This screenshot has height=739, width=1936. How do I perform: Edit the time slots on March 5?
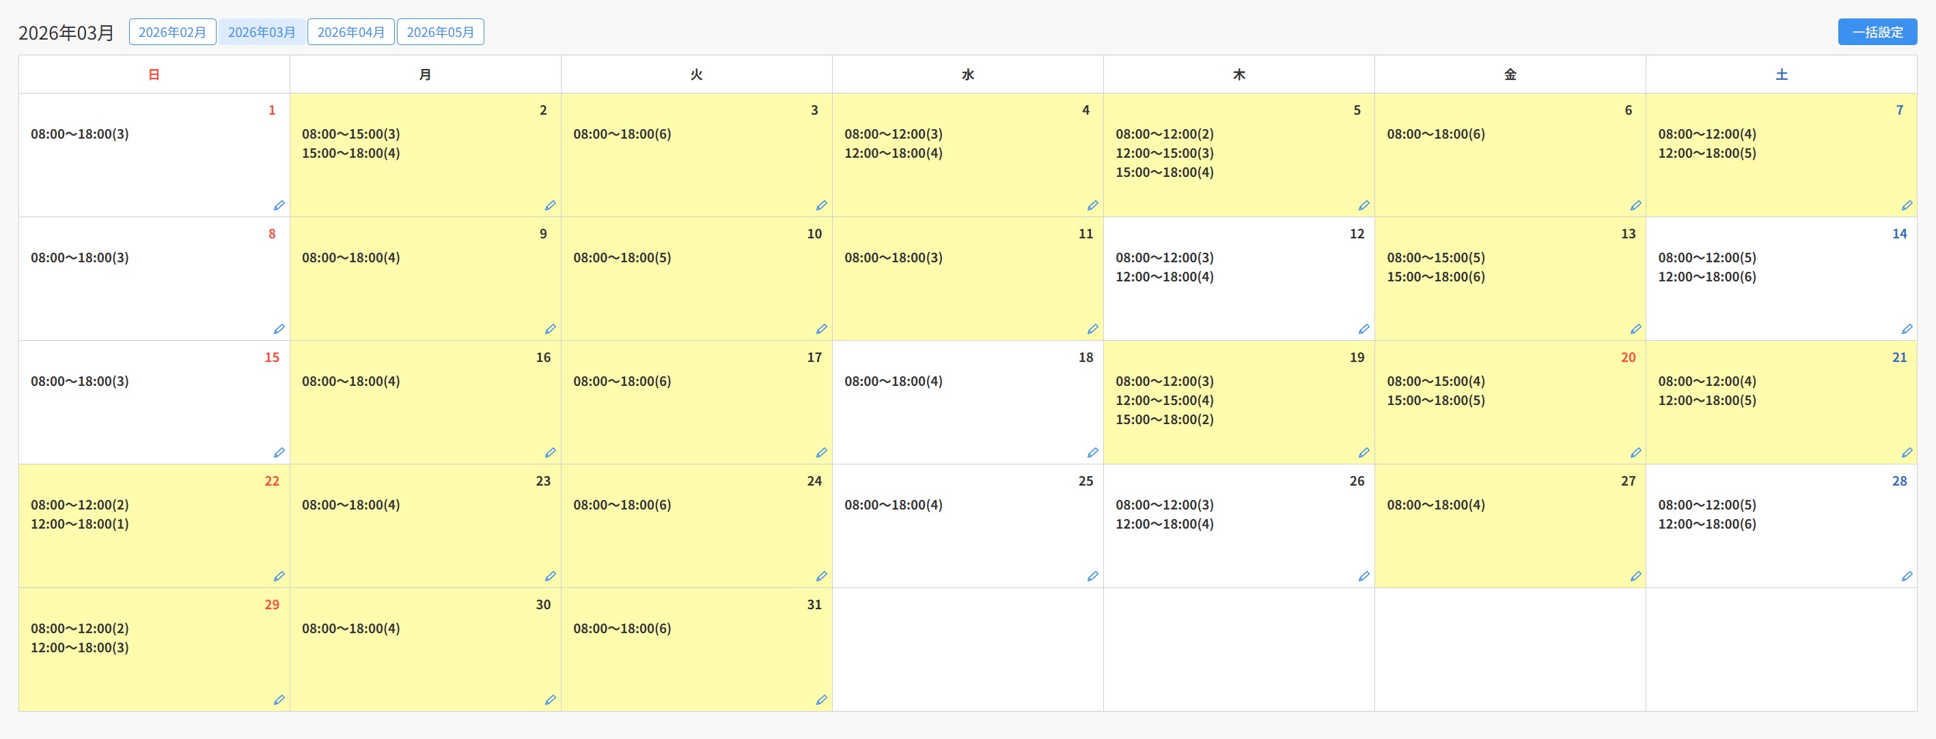click(x=1364, y=205)
